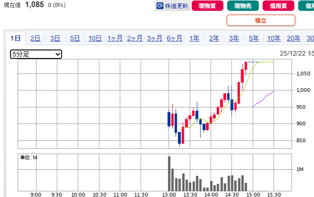Switch to the 3日 chart tab
This screenshot has width=314, height=197.
[x=55, y=39]
